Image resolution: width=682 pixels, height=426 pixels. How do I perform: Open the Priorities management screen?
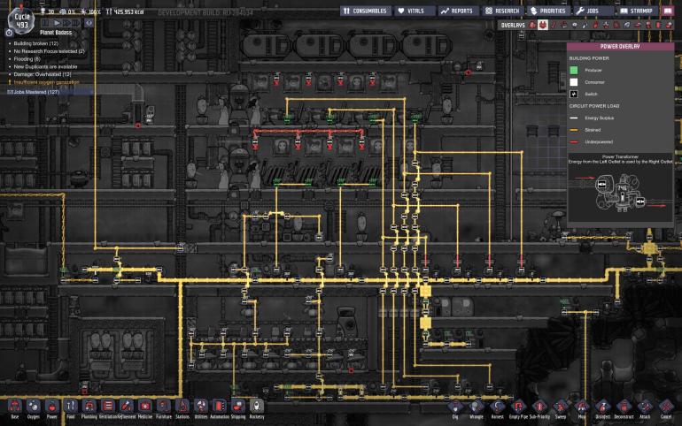pyautogui.click(x=548, y=11)
